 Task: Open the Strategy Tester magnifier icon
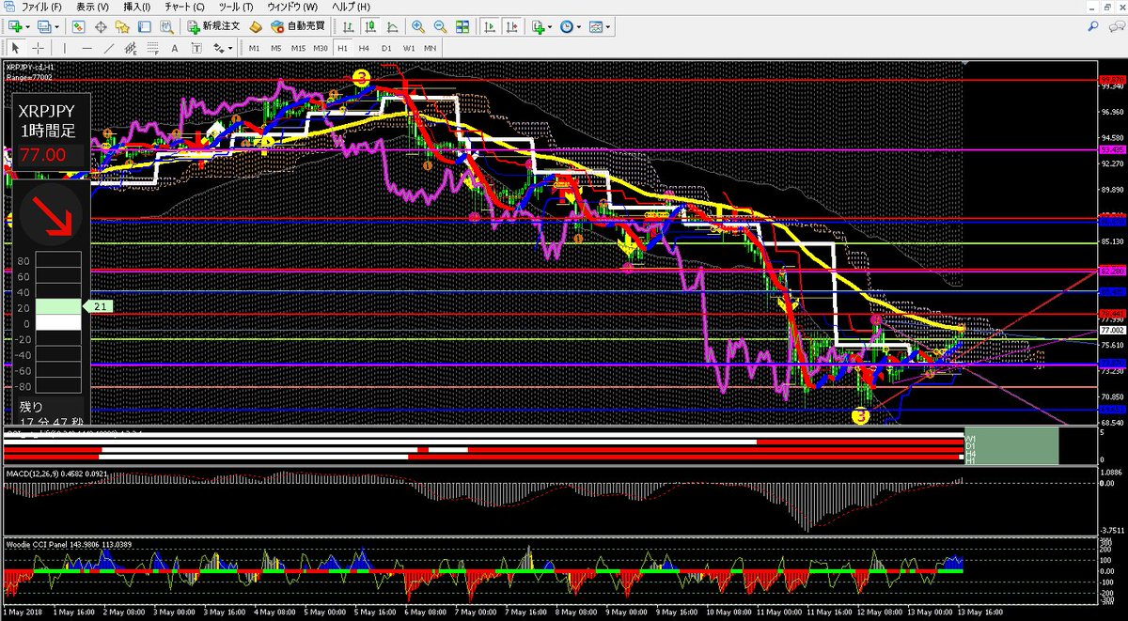coord(165,27)
